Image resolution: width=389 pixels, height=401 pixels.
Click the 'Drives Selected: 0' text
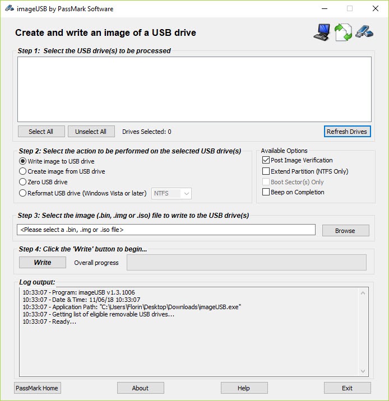coord(147,132)
